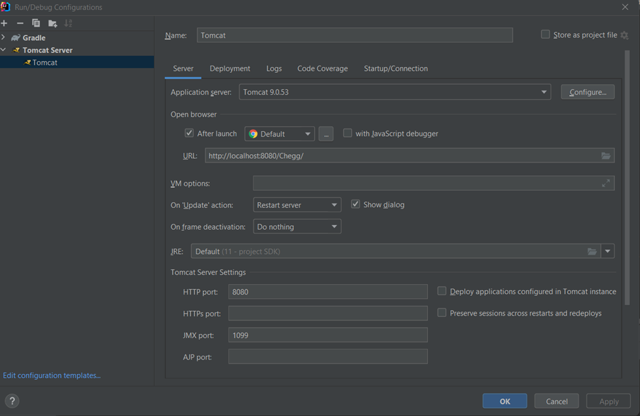Open the Default browser dropdown

[x=280, y=134]
